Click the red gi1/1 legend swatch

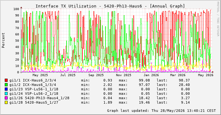tap(6, 80)
